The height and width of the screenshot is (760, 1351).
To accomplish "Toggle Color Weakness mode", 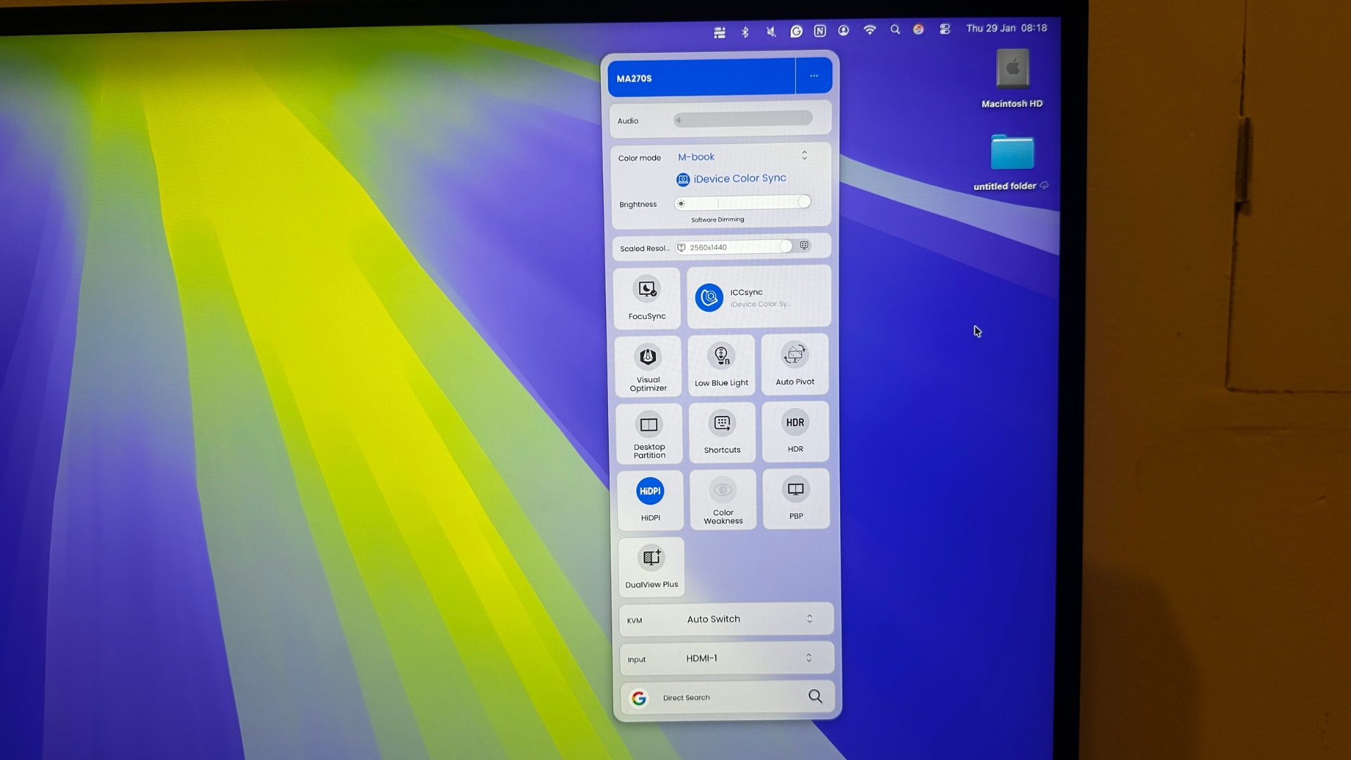I will pyautogui.click(x=723, y=498).
